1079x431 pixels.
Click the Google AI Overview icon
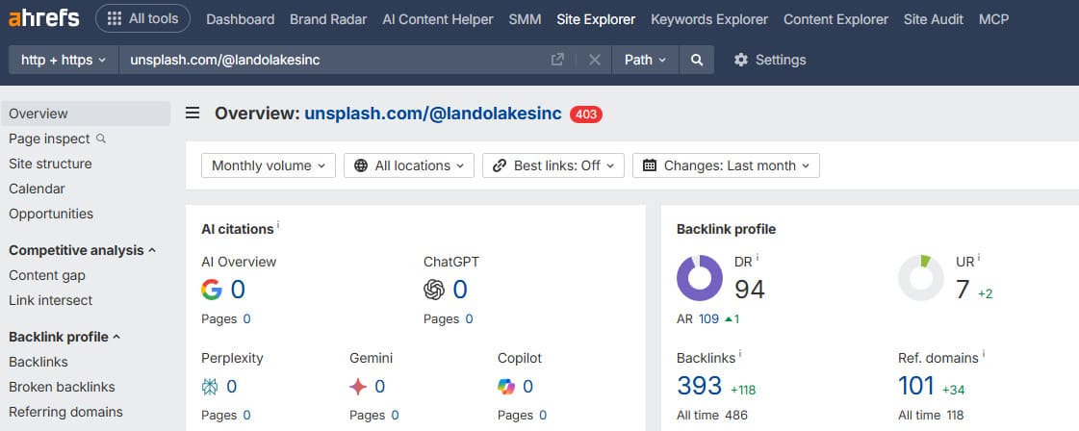click(211, 290)
